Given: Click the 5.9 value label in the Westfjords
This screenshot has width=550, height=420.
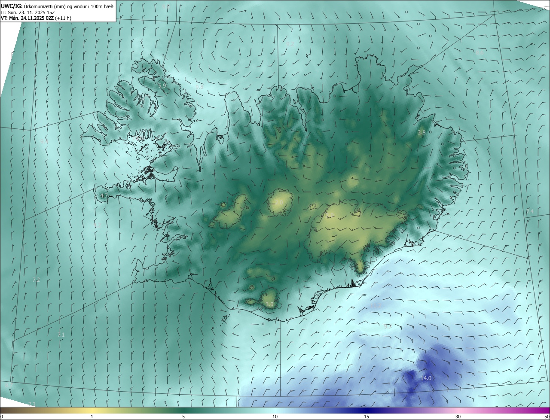Looking at the screenshot, I should click(x=162, y=86).
